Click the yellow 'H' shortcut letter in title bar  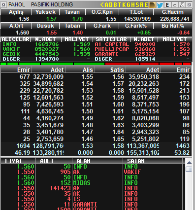(133, 5)
